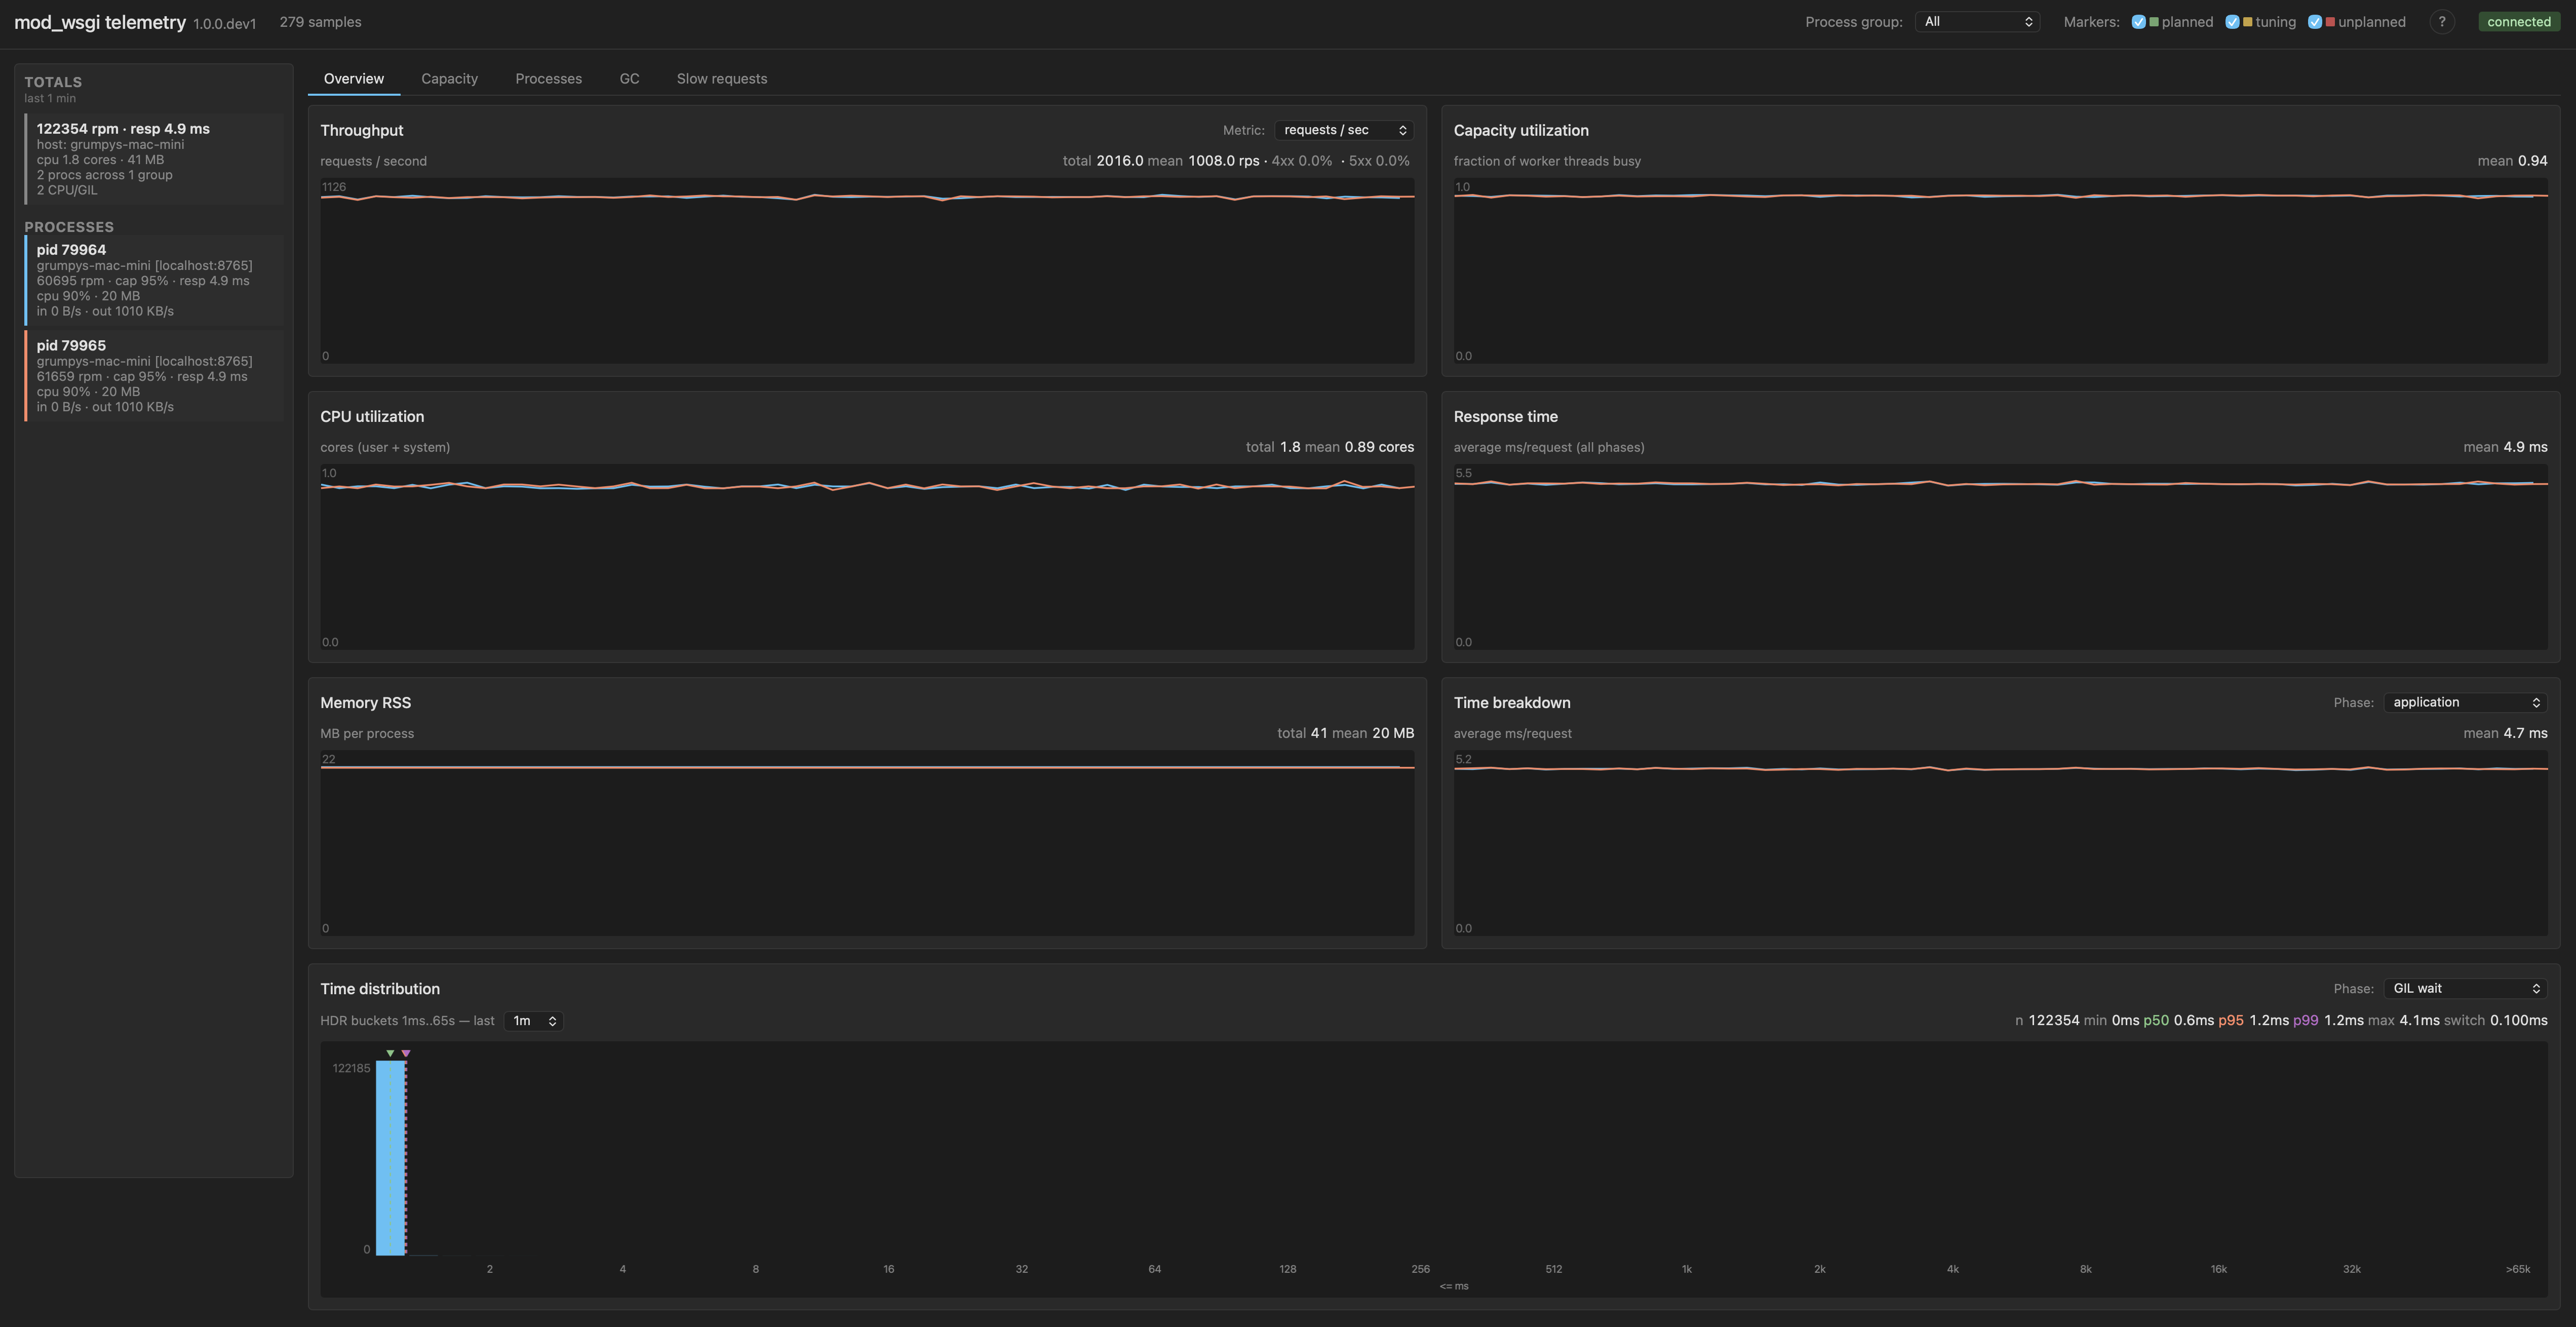Image resolution: width=2576 pixels, height=1327 pixels.
Task: Switch to the Processes tab
Action: tap(548, 78)
